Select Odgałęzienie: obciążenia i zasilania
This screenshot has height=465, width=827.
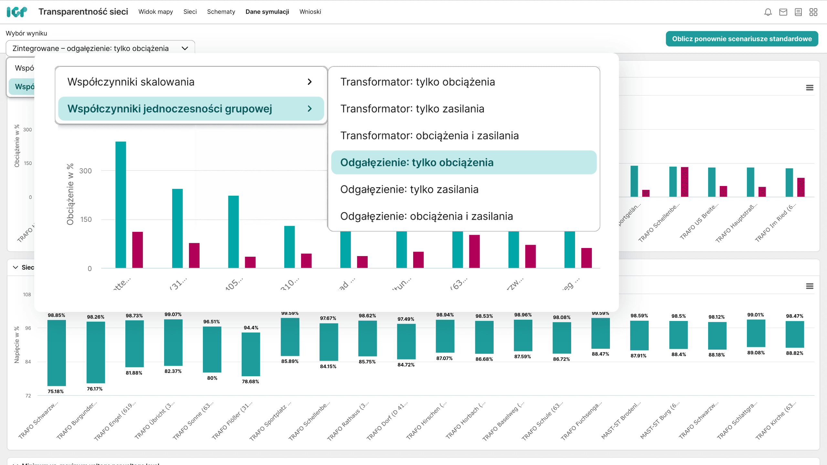point(426,216)
